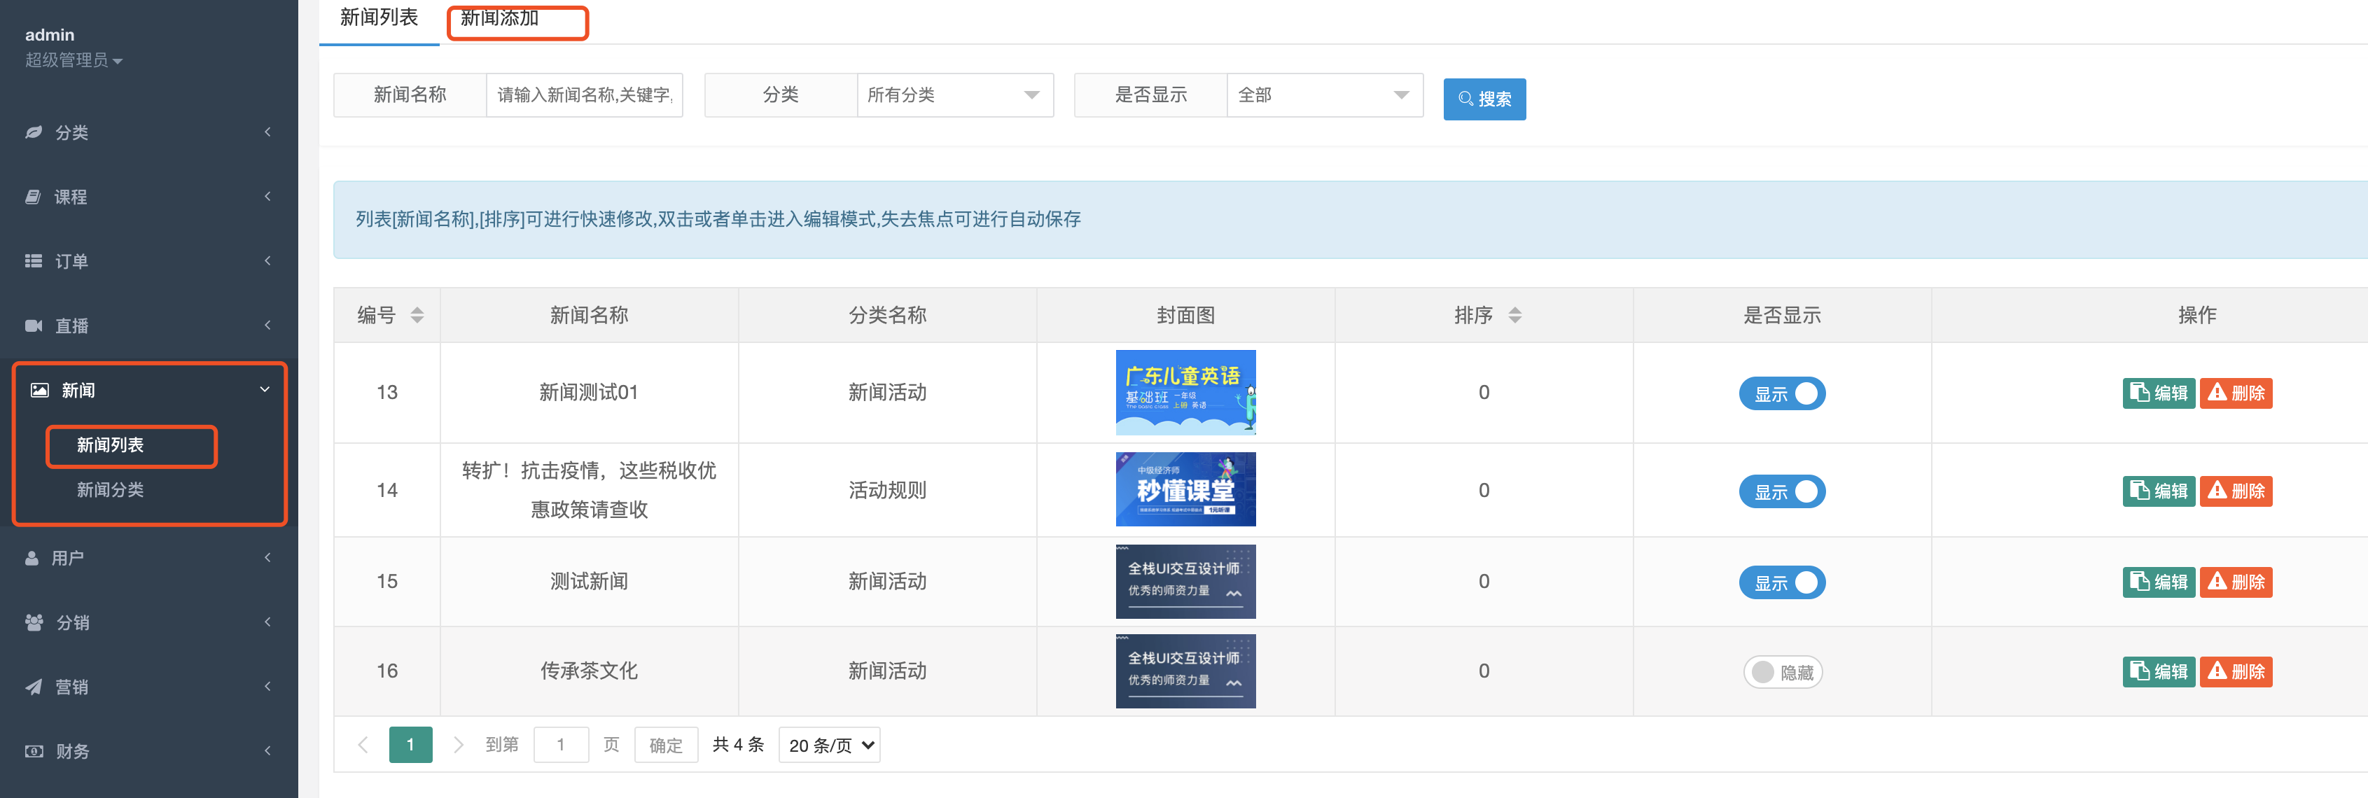Click news name cell 新闻测试01
This screenshot has height=798, width=2368.
tap(590, 393)
